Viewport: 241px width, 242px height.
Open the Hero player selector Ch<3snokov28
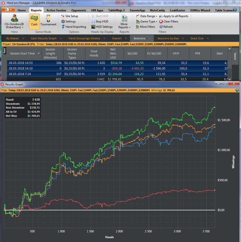(14, 21)
